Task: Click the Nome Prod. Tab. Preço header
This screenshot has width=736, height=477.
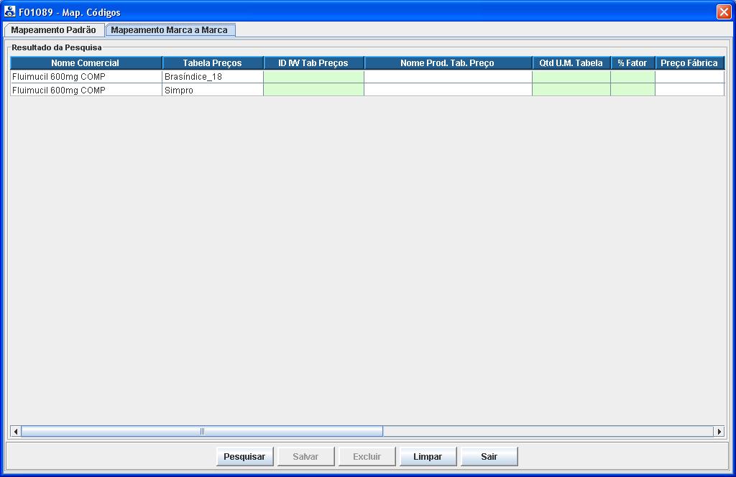Action: coord(448,62)
